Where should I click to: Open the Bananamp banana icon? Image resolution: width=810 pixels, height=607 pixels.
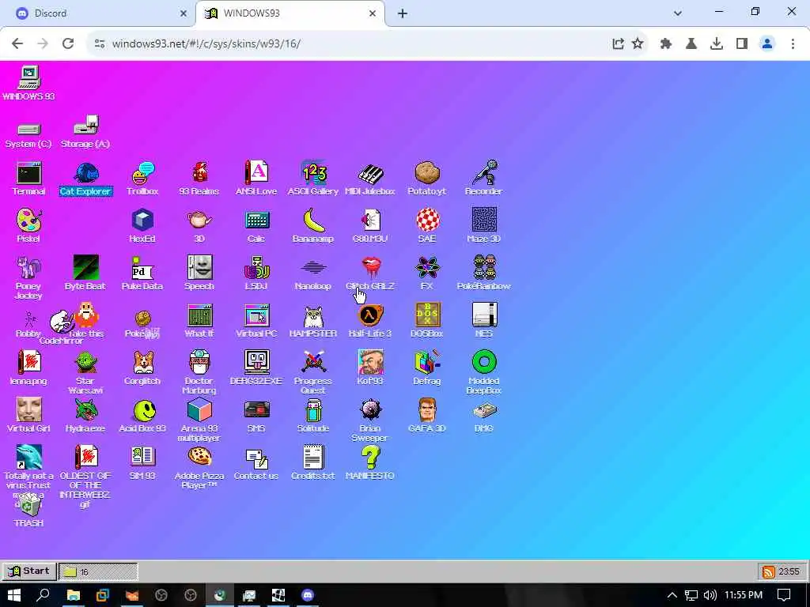[313, 221]
